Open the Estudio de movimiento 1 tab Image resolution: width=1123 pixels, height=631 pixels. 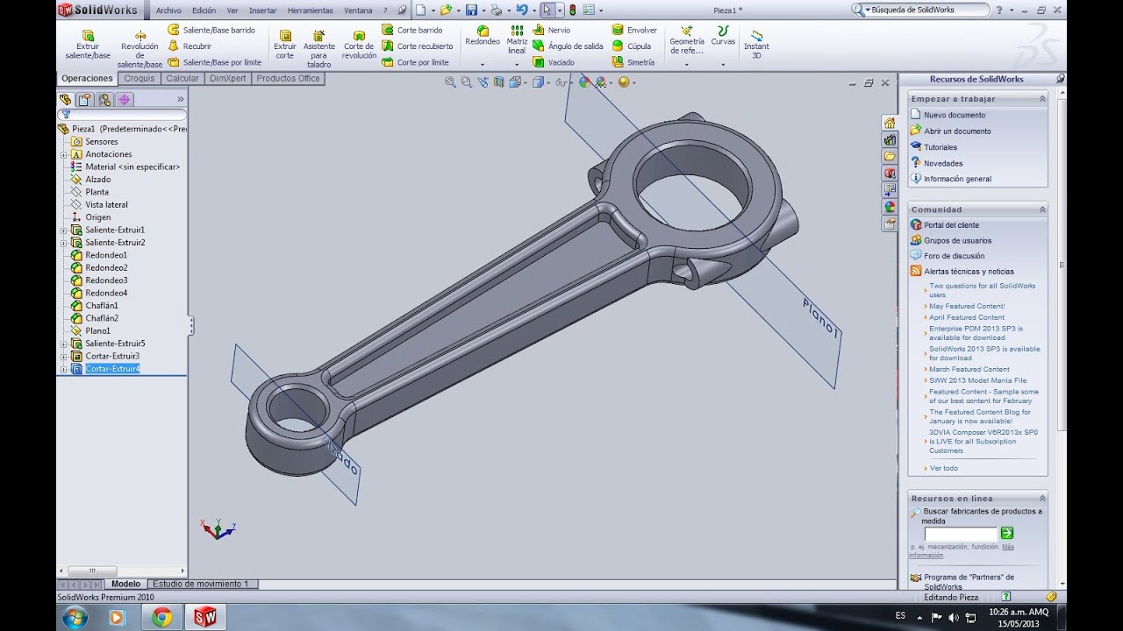pyautogui.click(x=201, y=584)
